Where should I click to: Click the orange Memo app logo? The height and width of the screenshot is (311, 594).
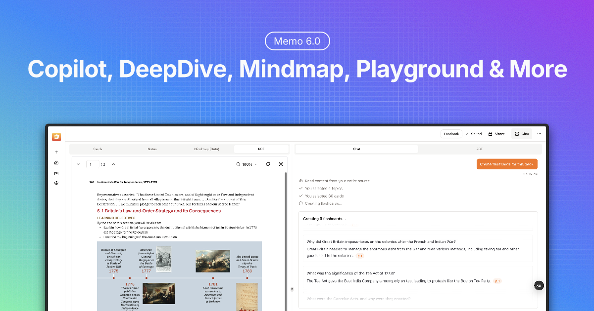56,137
